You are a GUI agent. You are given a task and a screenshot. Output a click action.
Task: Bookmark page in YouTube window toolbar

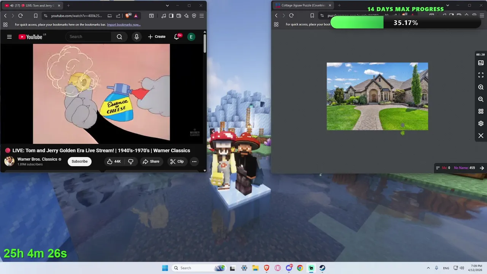point(36,16)
